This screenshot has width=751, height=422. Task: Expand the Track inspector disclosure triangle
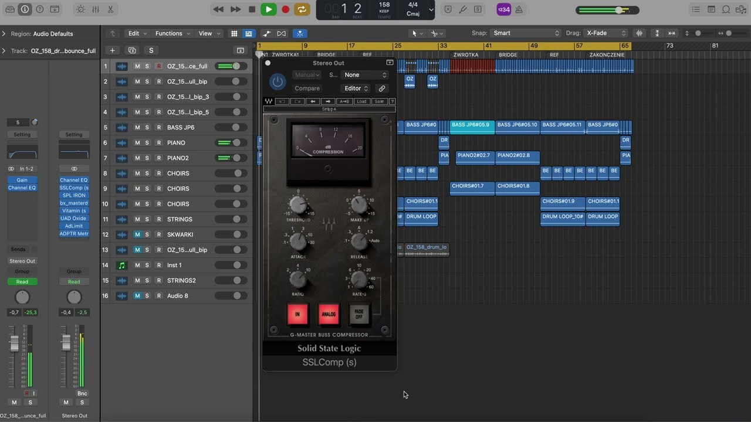tap(4, 51)
